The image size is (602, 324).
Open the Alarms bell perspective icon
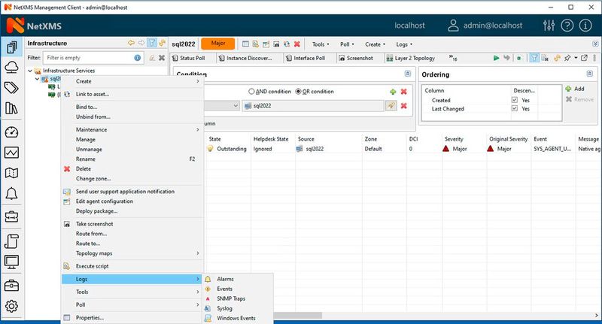coord(11,194)
